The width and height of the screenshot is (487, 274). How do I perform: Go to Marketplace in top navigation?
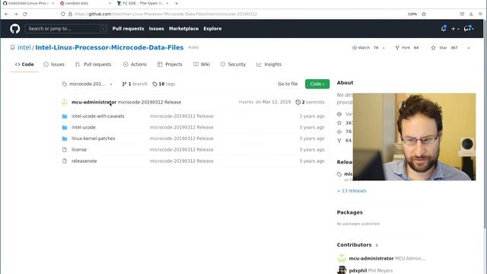pyautogui.click(x=183, y=29)
